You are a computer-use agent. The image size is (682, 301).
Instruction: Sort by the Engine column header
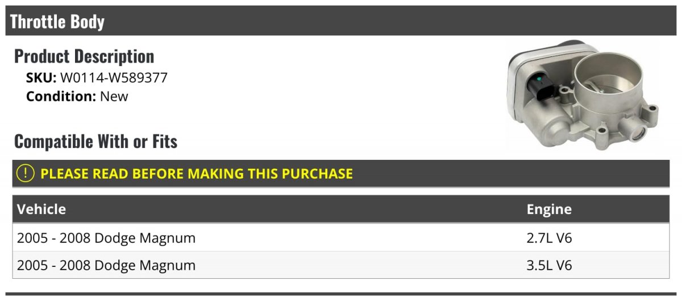[549, 209]
